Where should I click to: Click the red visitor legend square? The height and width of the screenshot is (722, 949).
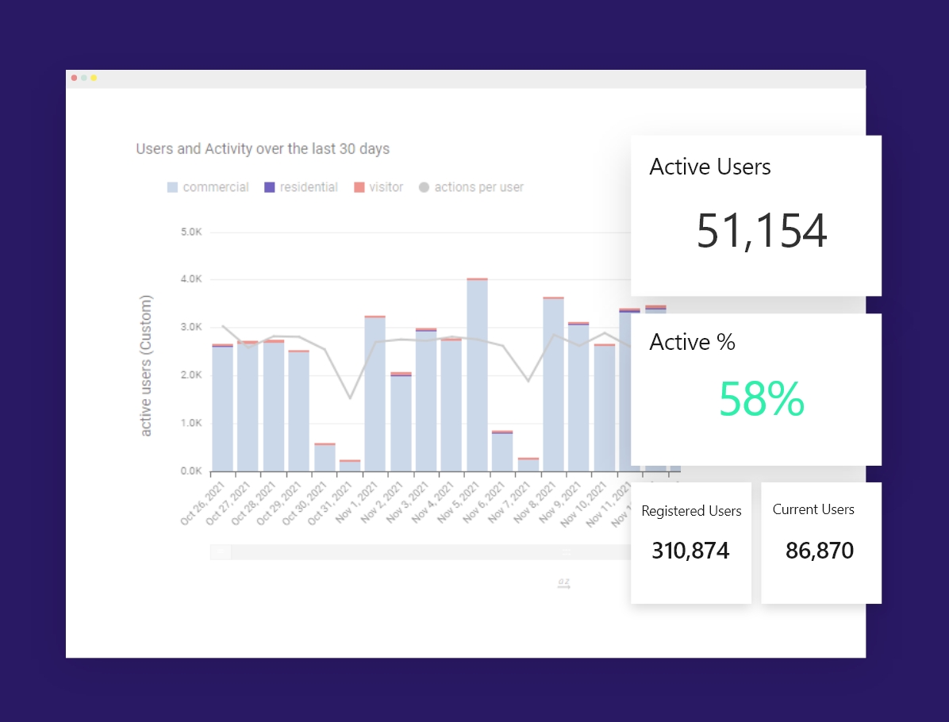click(x=361, y=186)
